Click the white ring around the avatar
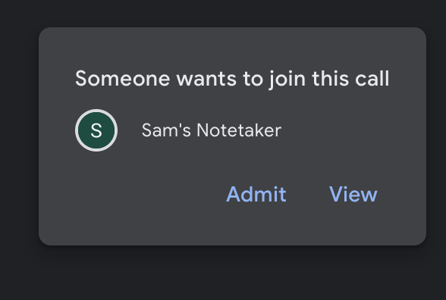 (96, 111)
